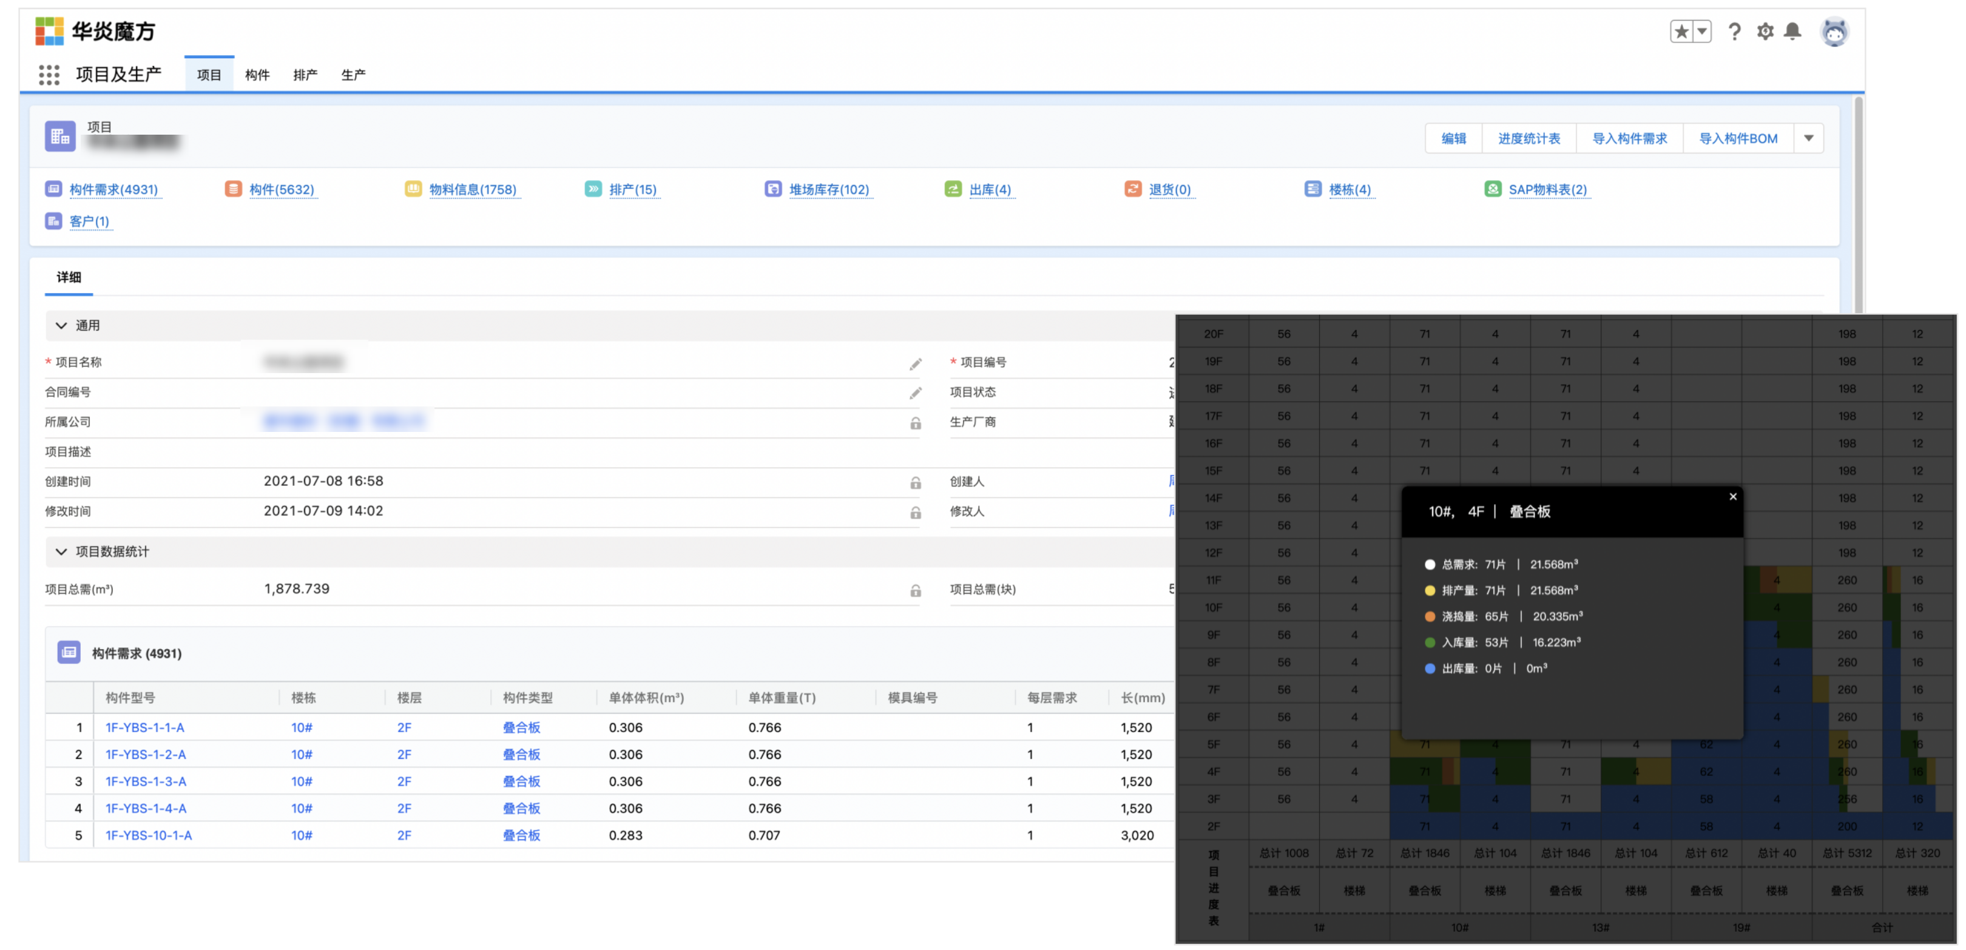This screenshot has height=950, width=1966.
Task: Open the 堆场库存(102) related link
Action: pyautogui.click(x=829, y=189)
